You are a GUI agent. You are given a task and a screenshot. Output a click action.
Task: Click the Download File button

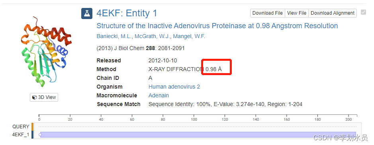pos(268,13)
